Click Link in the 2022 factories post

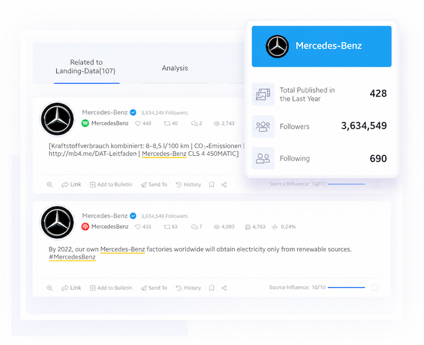tap(71, 288)
